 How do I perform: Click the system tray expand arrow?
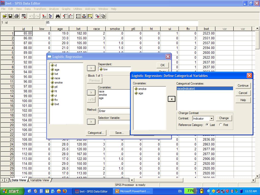[x=209, y=191]
